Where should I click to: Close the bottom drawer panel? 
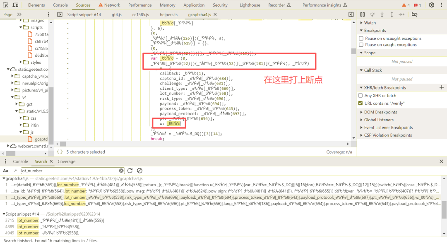441,161
